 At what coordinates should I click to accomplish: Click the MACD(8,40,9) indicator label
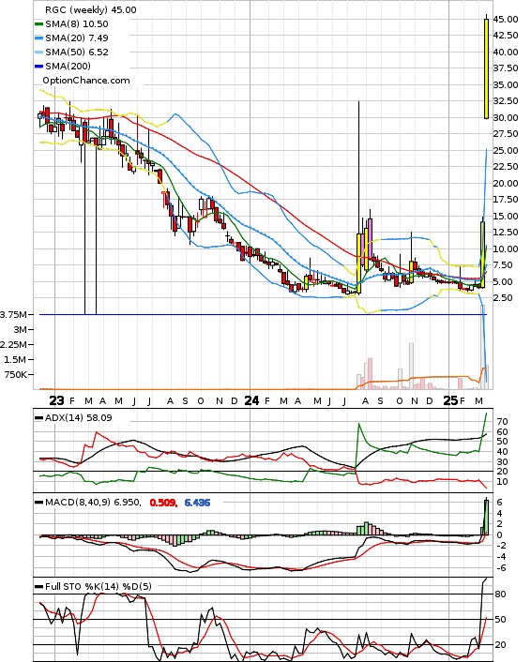coord(93,503)
